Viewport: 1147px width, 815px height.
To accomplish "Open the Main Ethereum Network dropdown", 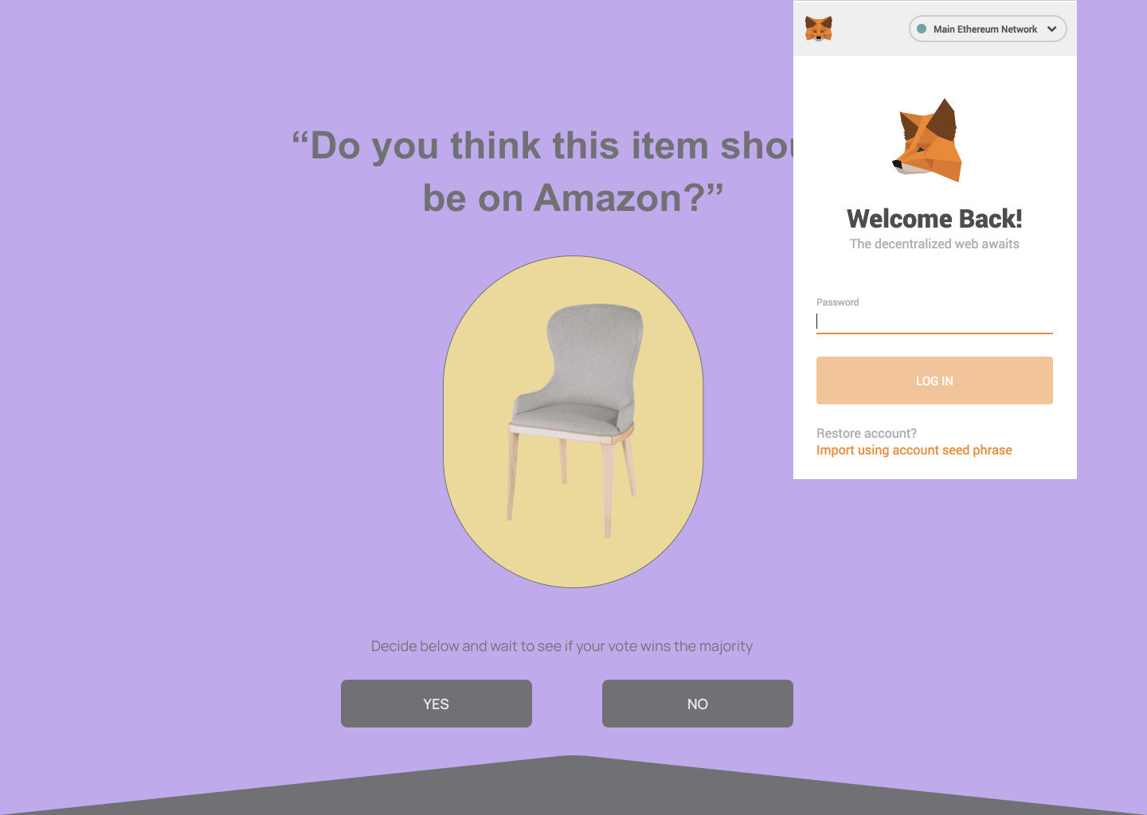I will [988, 29].
